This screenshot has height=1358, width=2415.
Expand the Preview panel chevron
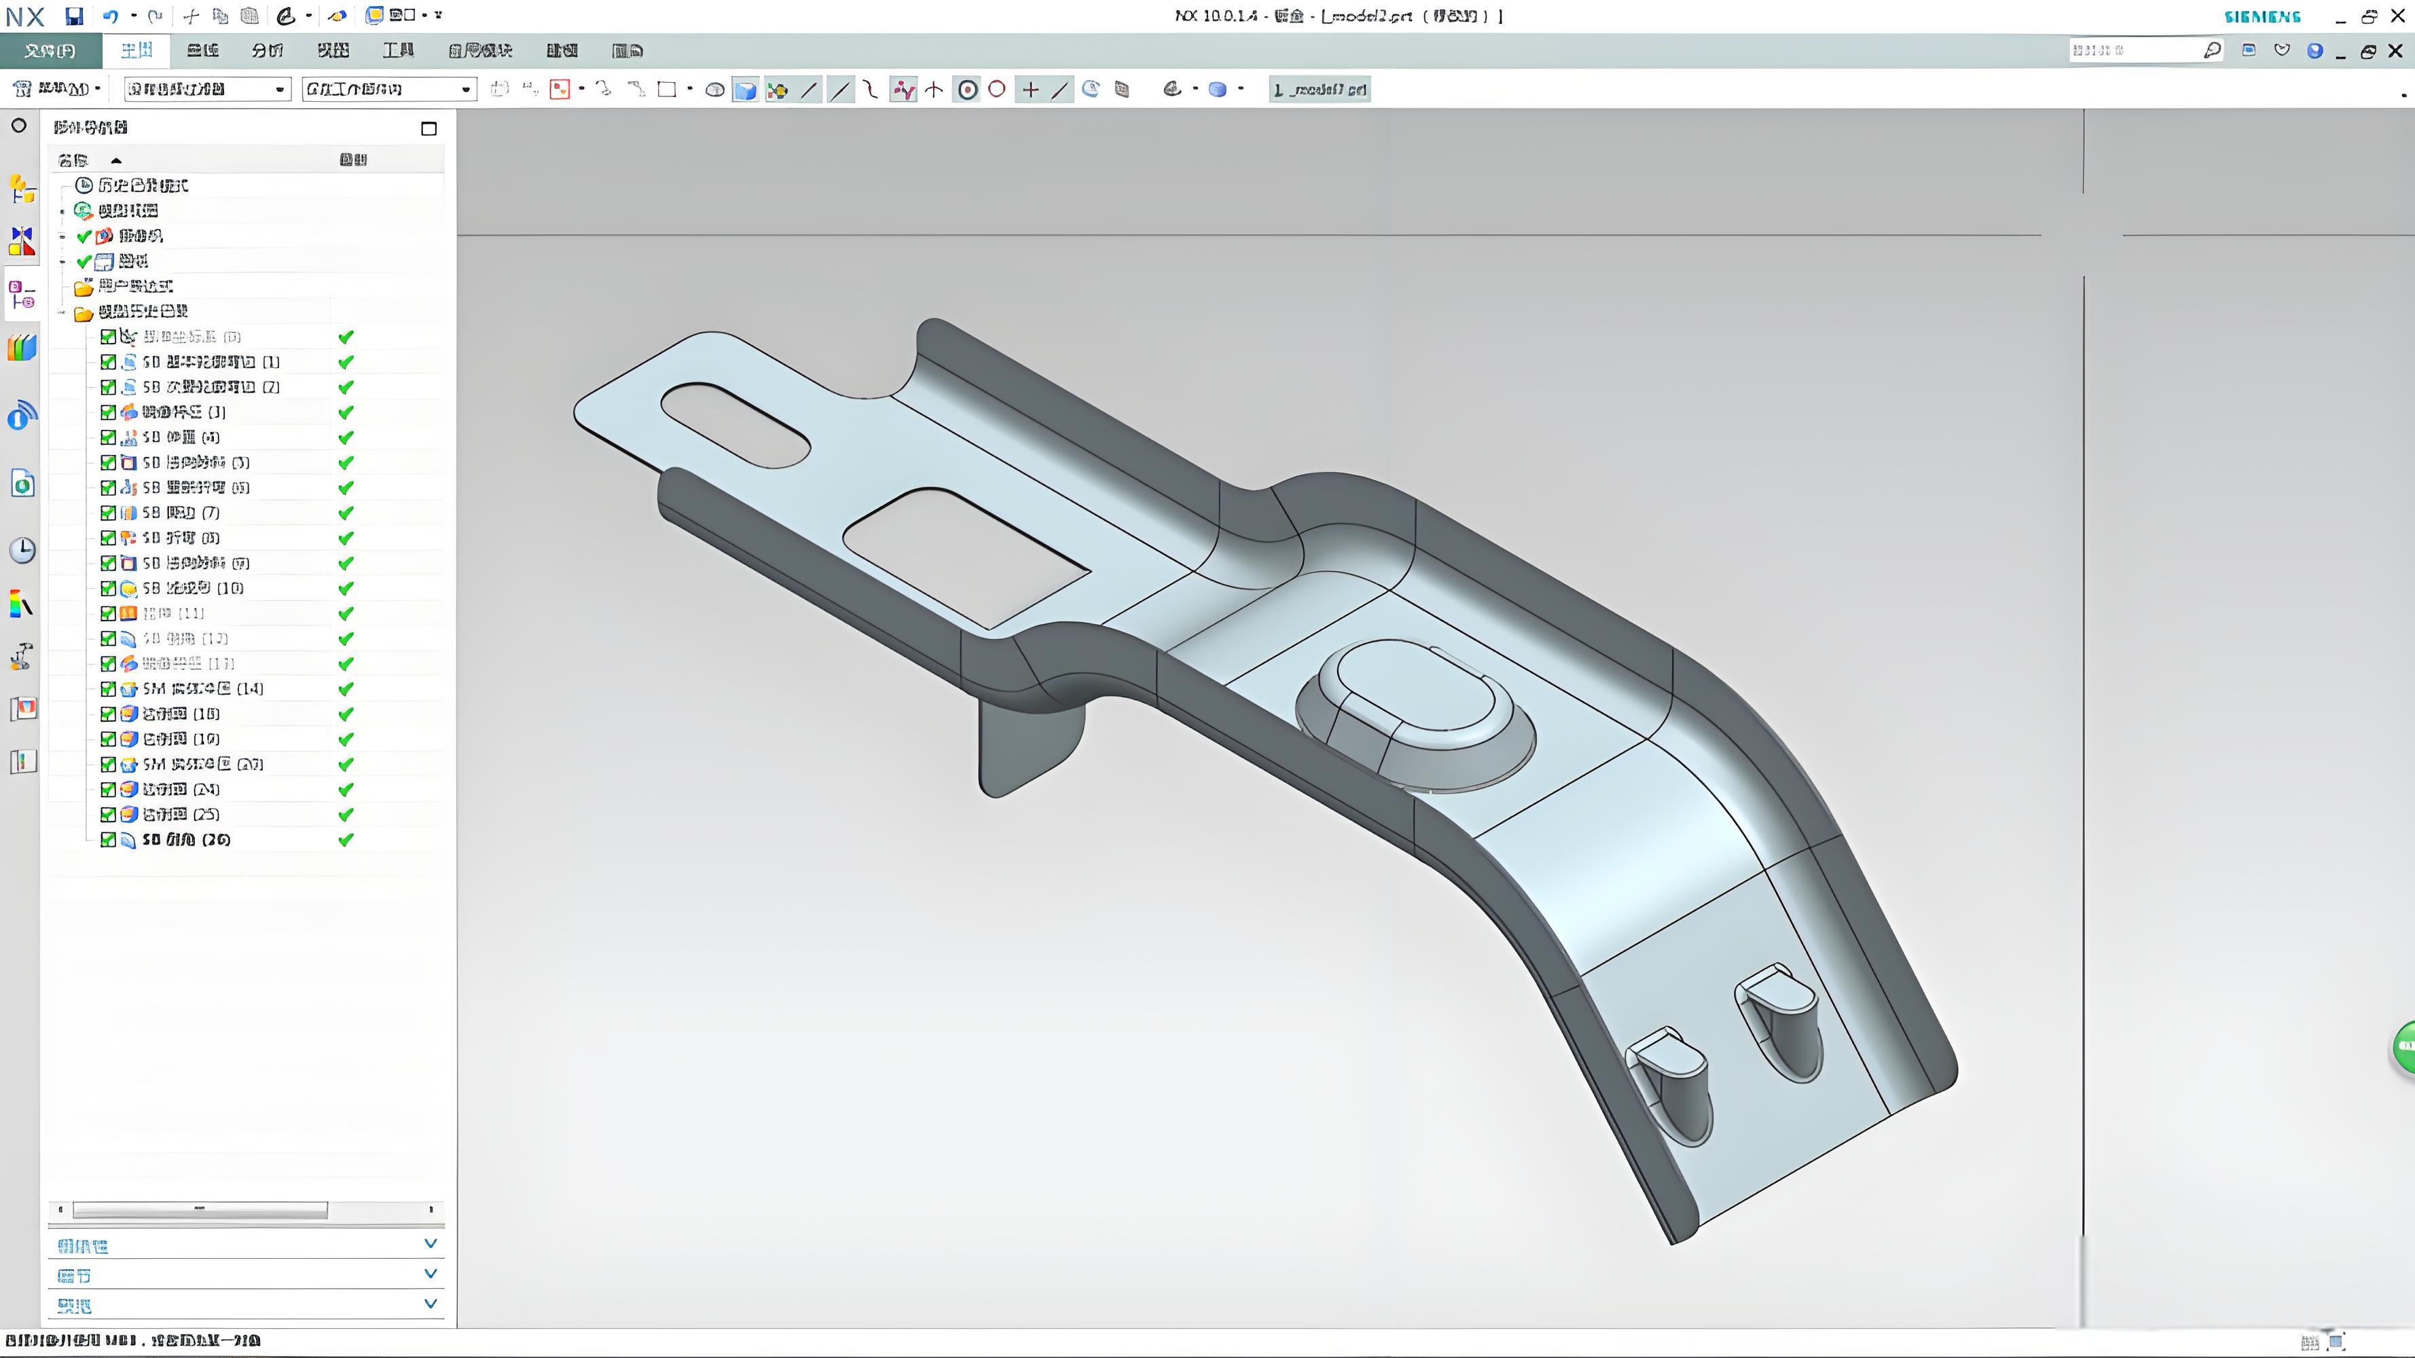[x=431, y=1304]
